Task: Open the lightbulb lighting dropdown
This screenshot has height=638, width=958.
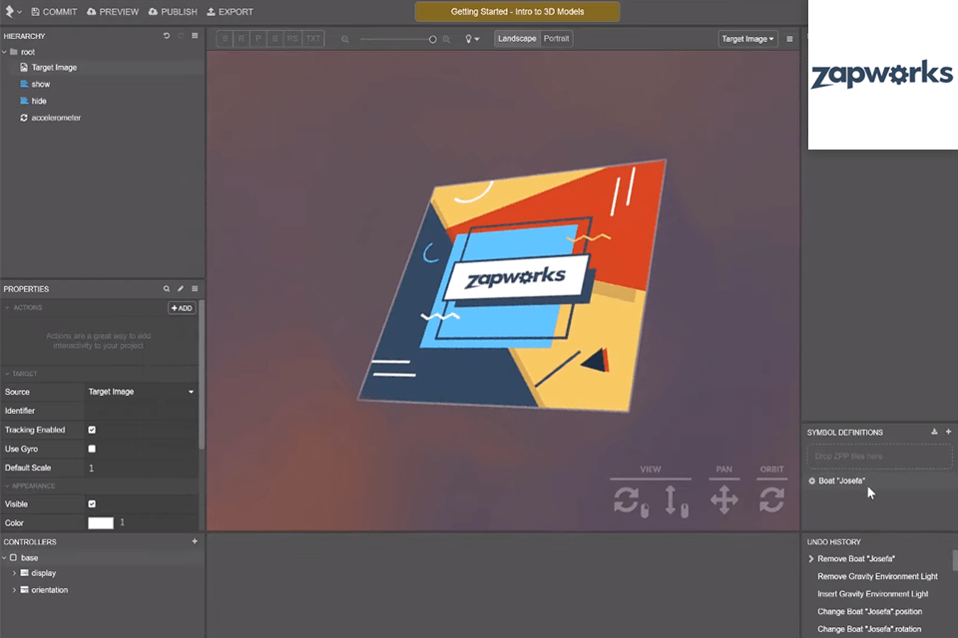Action: pyautogui.click(x=472, y=39)
